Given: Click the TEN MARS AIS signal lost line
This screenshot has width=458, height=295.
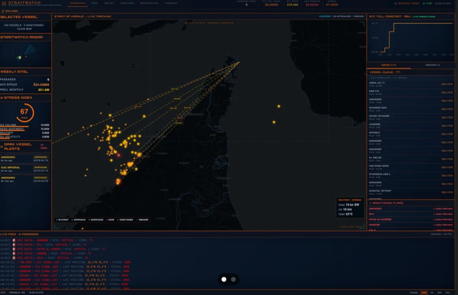Looking at the screenshot, I should [65, 262].
